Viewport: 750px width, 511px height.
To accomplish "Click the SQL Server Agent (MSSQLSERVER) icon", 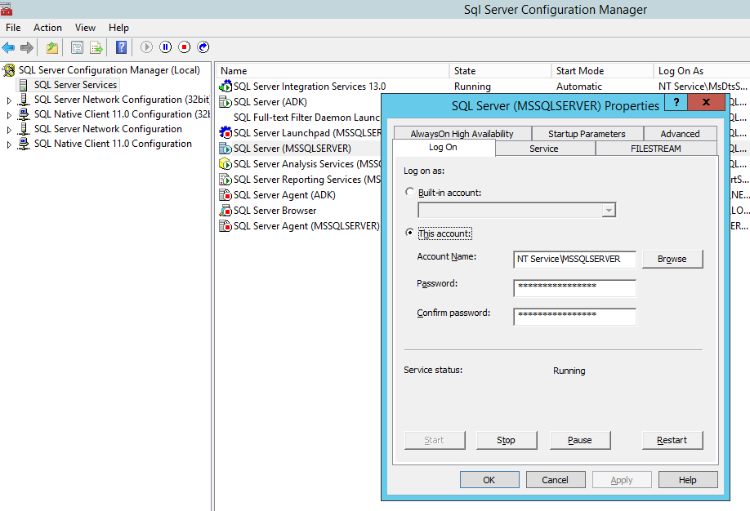I will [x=225, y=225].
